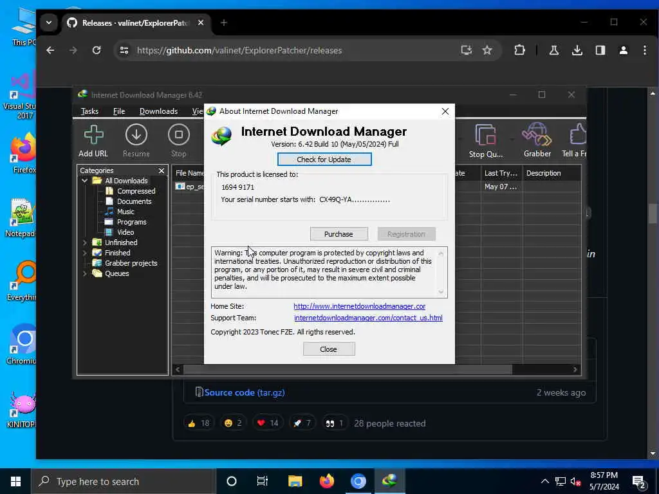
Task: Open File Explorer from taskbar
Action: 295,481
